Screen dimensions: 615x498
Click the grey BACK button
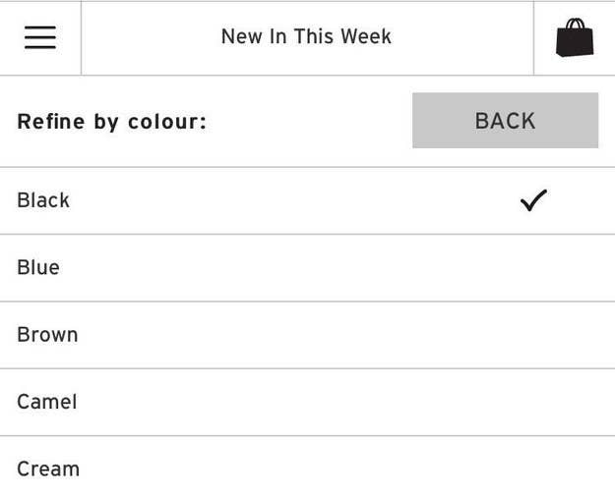click(505, 121)
